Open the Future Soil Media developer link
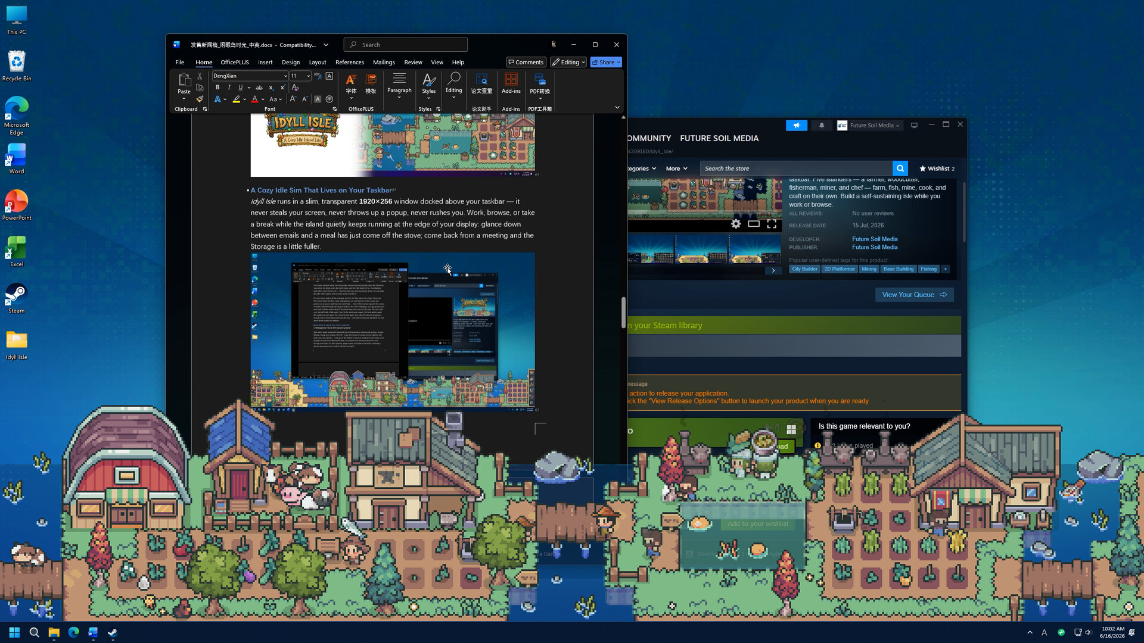1144x643 pixels. click(x=875, y=239)
